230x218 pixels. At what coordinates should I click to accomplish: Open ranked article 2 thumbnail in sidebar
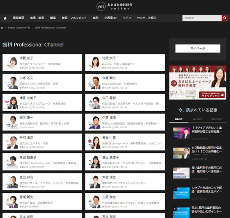tap(181, 153)
